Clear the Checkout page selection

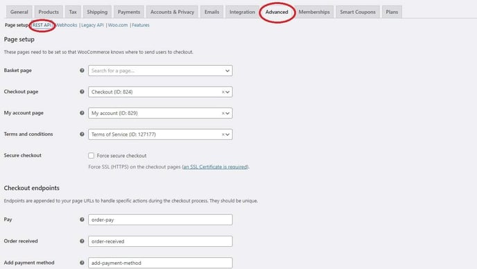(x=223, y=92)
